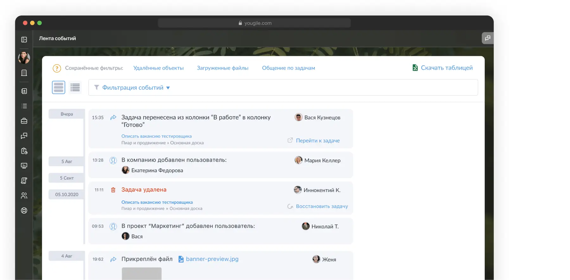Click the Перейти к задаче link
This screenshot has height=280, width=570.
[317, 141]
